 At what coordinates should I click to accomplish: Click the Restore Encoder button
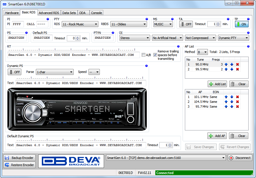pos(19,165)
